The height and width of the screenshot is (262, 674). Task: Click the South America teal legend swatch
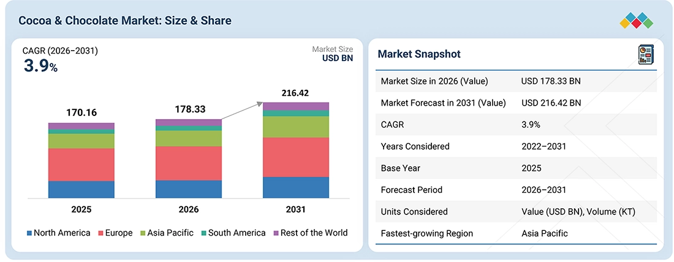tap(204, 233)
